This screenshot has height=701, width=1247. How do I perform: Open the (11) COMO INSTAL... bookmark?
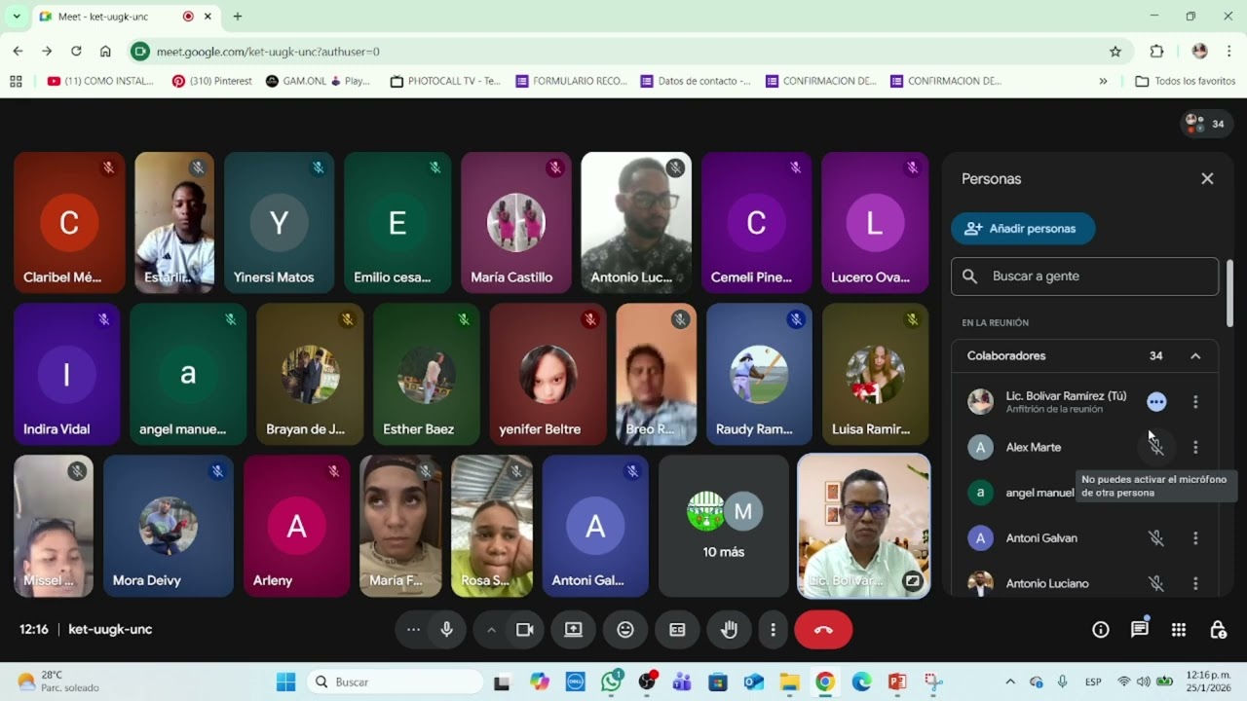pyautogui.click(x=100, y=82)
